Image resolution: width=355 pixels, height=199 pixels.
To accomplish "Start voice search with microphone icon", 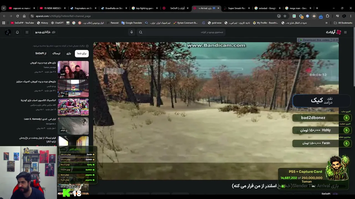I will 131,32.
